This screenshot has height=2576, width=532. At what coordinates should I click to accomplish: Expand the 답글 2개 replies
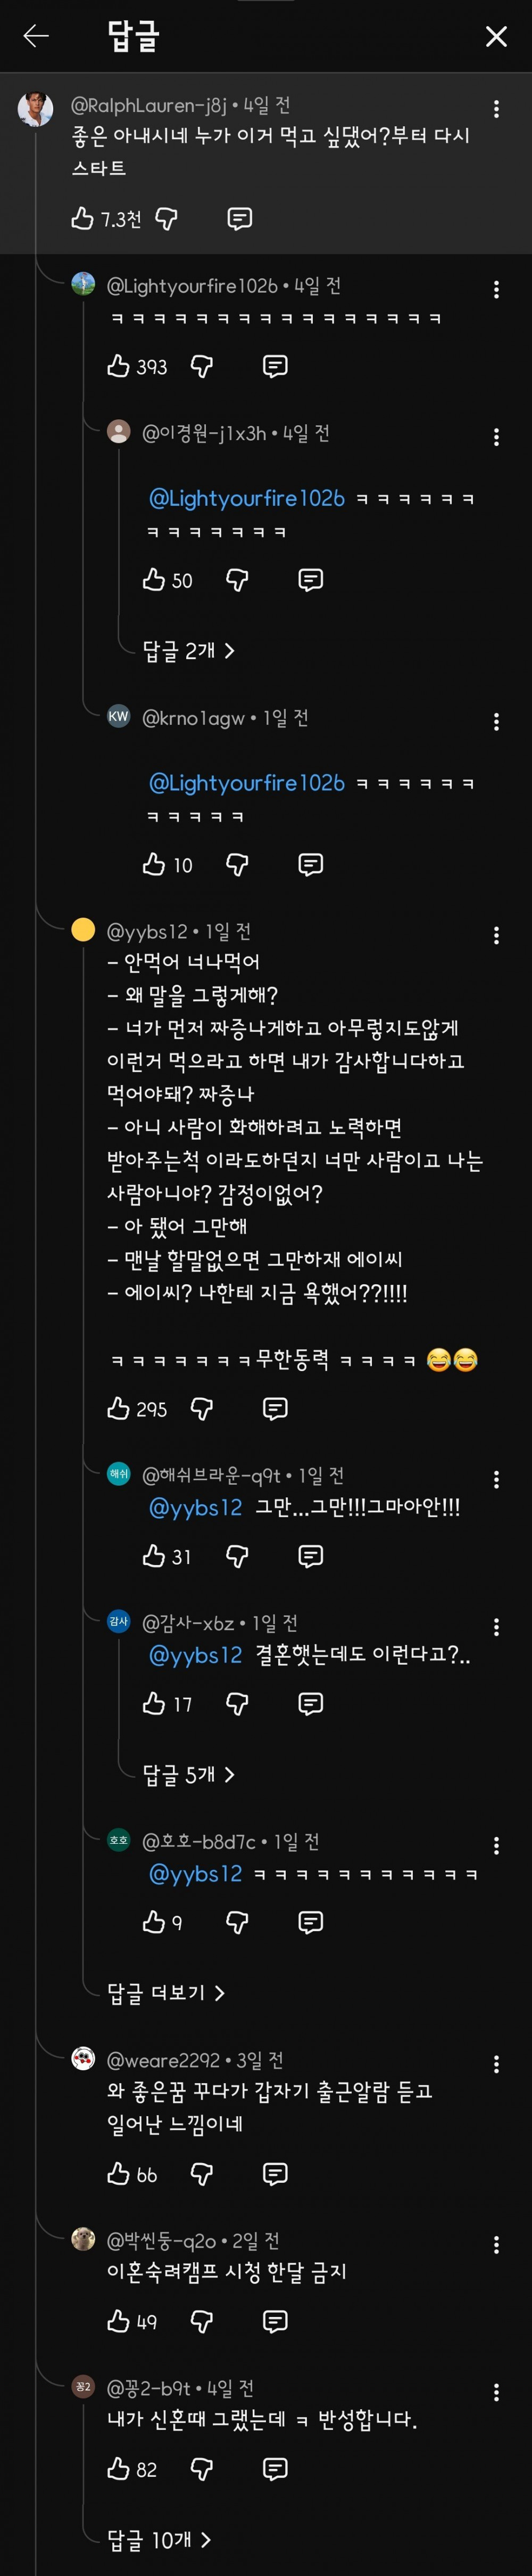(189, 651)
